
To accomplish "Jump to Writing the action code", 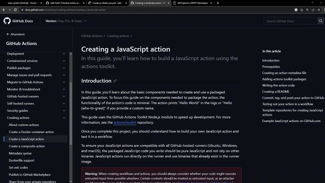I will tap(279, 85).
